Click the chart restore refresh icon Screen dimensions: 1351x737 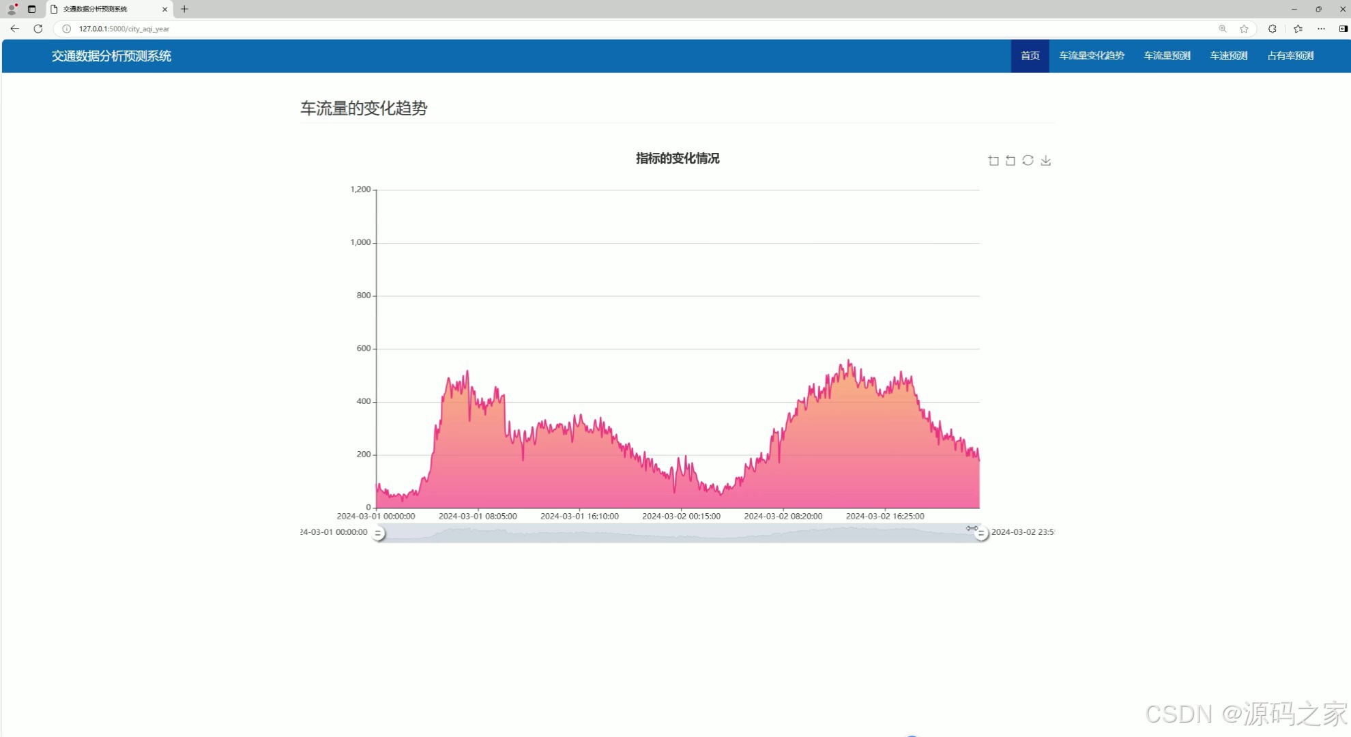pos(1028,160)
